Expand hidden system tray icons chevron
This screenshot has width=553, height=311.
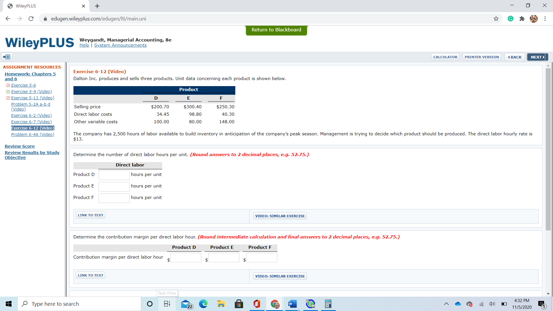pos(446,304)
